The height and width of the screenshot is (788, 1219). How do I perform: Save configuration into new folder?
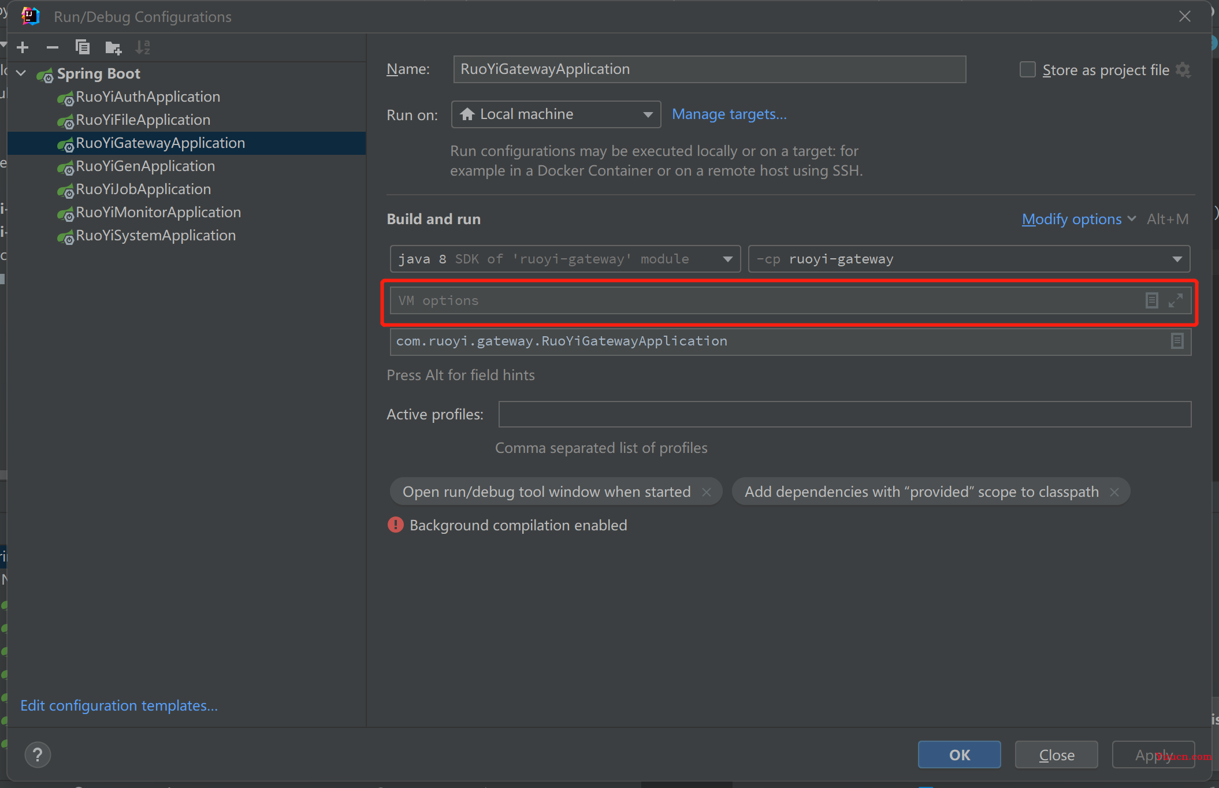coord(113,47)
